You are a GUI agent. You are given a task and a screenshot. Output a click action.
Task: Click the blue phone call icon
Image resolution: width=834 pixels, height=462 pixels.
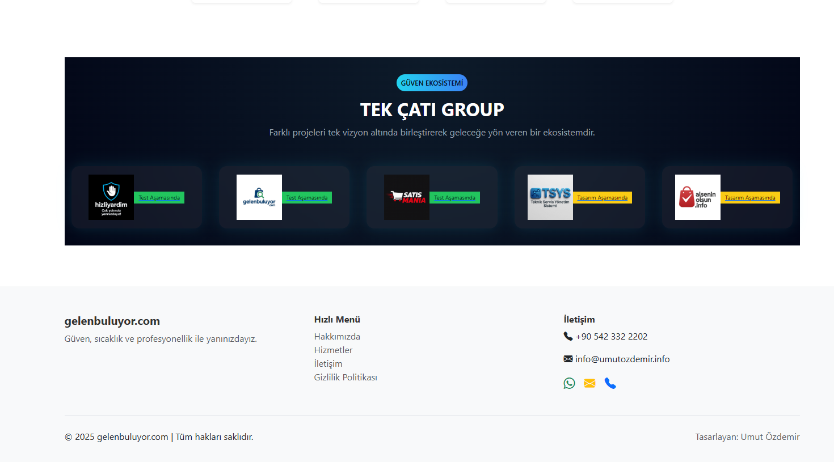click(610, 383)
